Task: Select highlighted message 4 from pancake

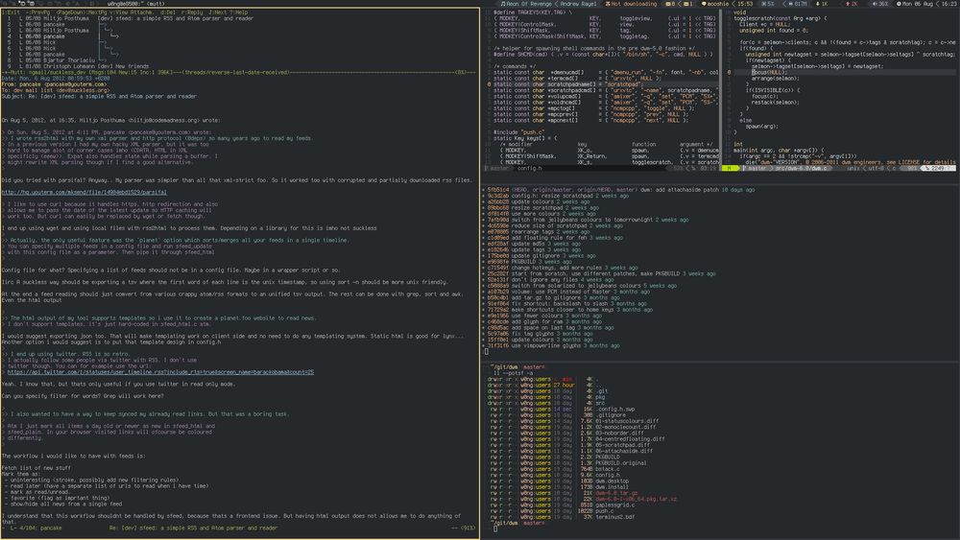Action: click(x=61, y=36)
